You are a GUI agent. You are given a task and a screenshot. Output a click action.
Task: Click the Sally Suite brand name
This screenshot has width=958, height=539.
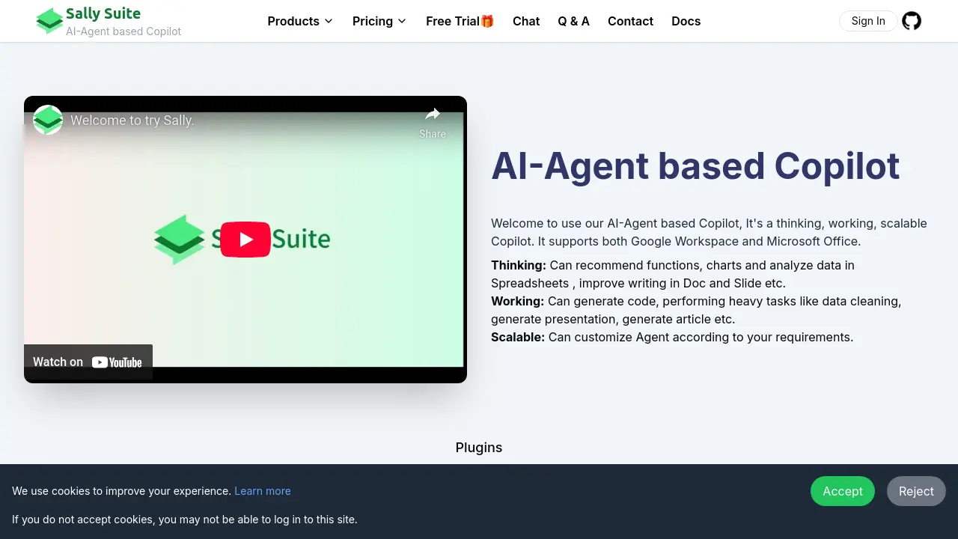(x=103, y=13)
